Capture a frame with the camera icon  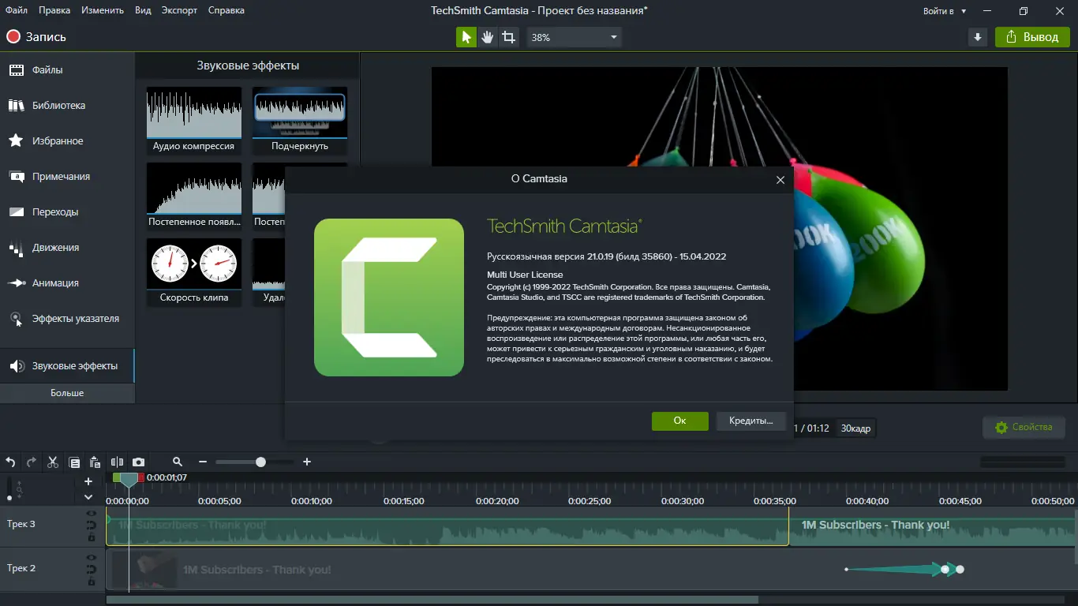(x=138, y=462)
